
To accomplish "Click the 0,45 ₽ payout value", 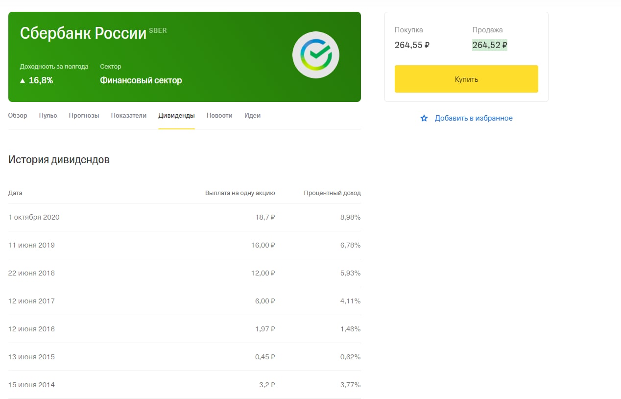I will 265,357.
